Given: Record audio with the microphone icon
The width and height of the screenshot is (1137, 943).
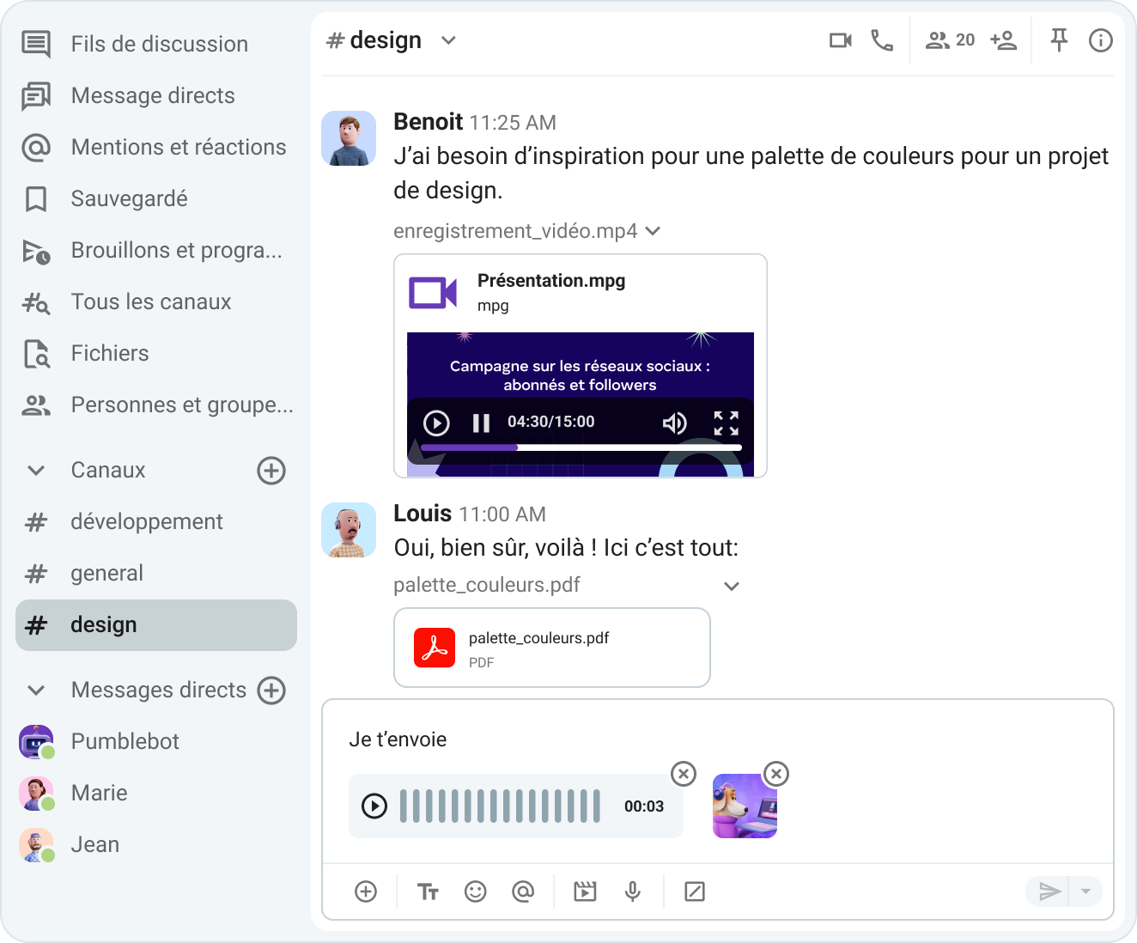Looking at the screenshot, I should (633, 891).
